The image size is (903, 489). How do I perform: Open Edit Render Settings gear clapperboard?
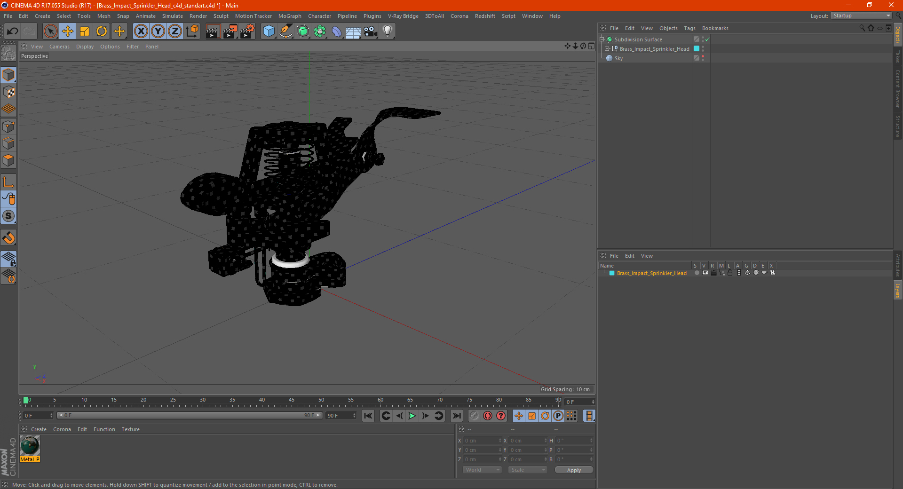pos(247,32)
